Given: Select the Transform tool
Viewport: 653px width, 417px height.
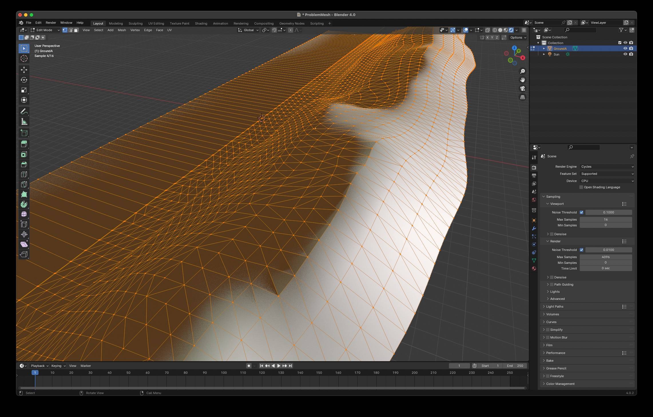Looking at the screenshot, I should point(24,100).
